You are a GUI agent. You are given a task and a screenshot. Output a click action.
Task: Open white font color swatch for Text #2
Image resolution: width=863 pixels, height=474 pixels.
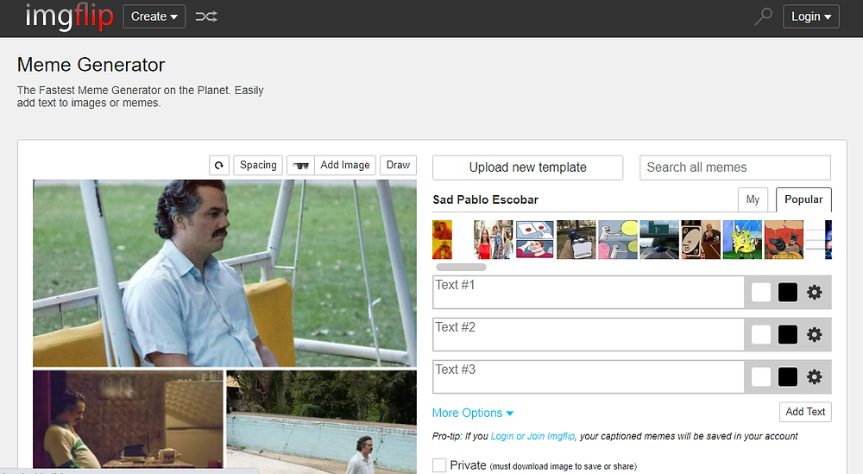760,335
